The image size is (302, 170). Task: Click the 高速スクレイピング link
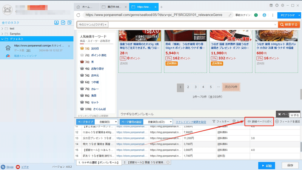[25, 56]
